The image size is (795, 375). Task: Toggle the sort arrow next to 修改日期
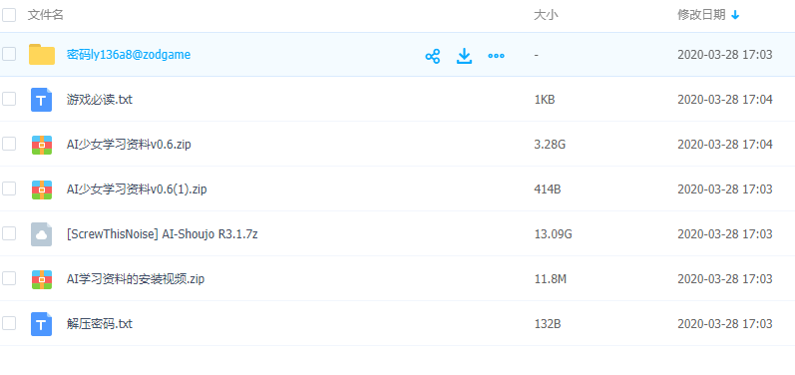coord(735,15)
